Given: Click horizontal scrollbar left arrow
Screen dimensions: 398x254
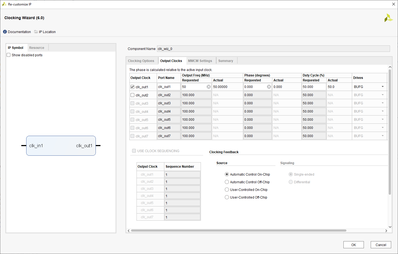Looking at the screenshot, I should 129,231.
